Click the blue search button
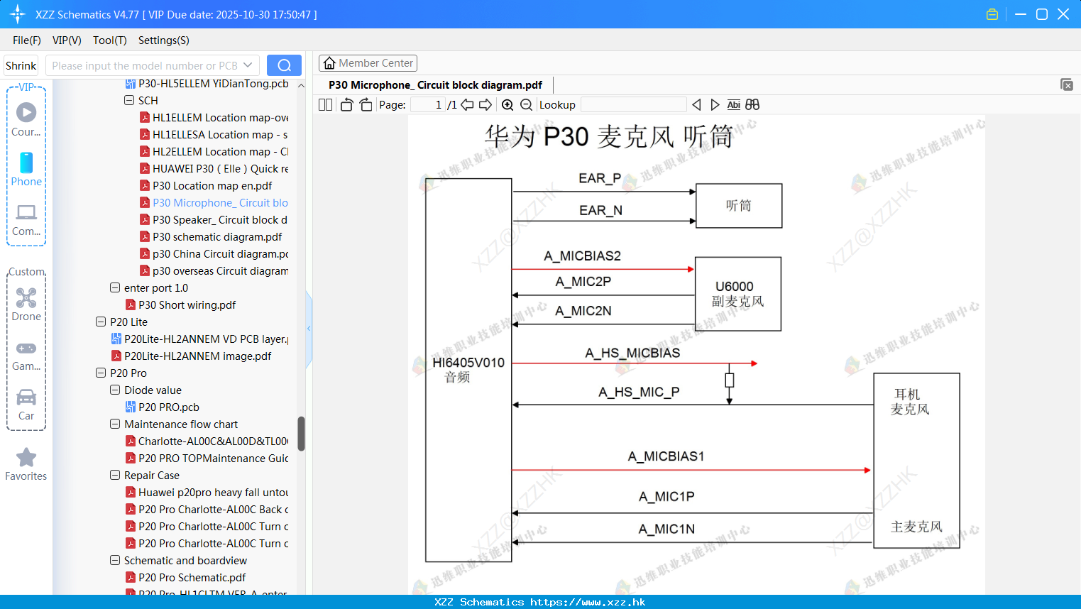This screenshot has width=1081, height=609. [284, 65]
